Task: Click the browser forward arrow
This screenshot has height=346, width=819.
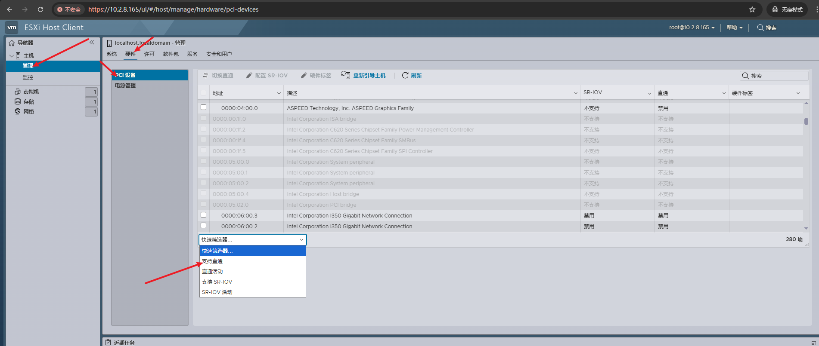Action: pos(25,9)
